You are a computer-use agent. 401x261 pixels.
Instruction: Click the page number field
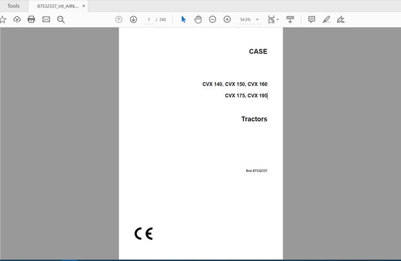[x=149, y=20]
